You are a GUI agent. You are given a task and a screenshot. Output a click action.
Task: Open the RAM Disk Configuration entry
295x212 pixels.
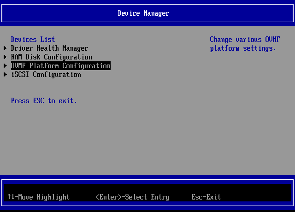51,57
